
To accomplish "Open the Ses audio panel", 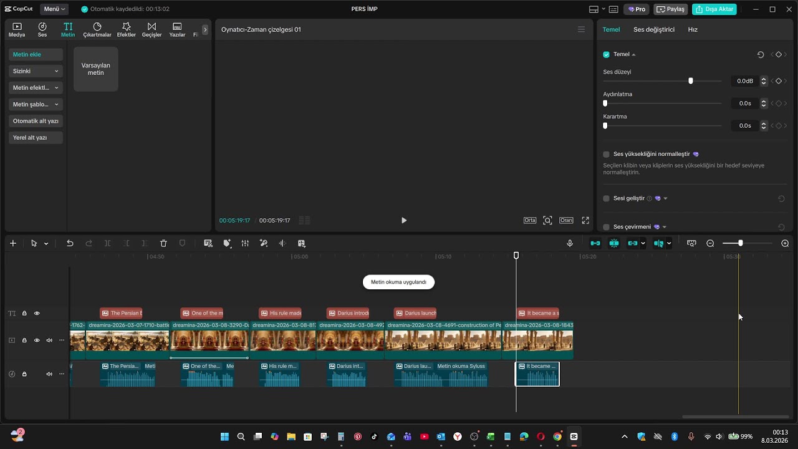I will tap(42, 29).
